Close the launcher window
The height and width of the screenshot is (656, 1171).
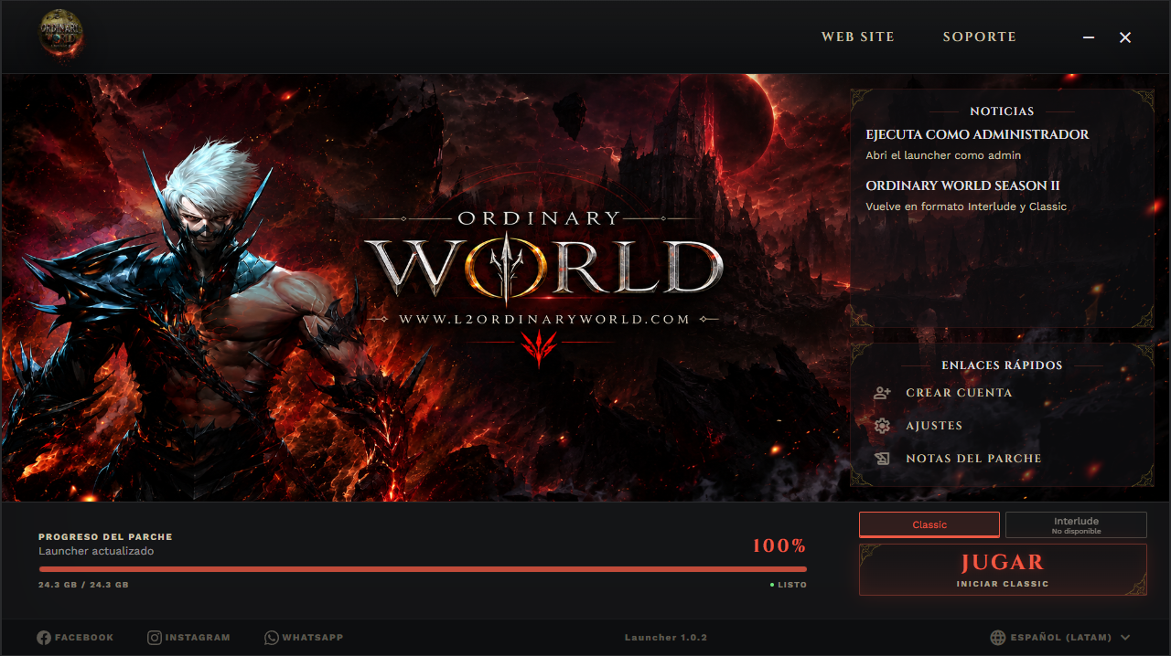pos(1125,37)
